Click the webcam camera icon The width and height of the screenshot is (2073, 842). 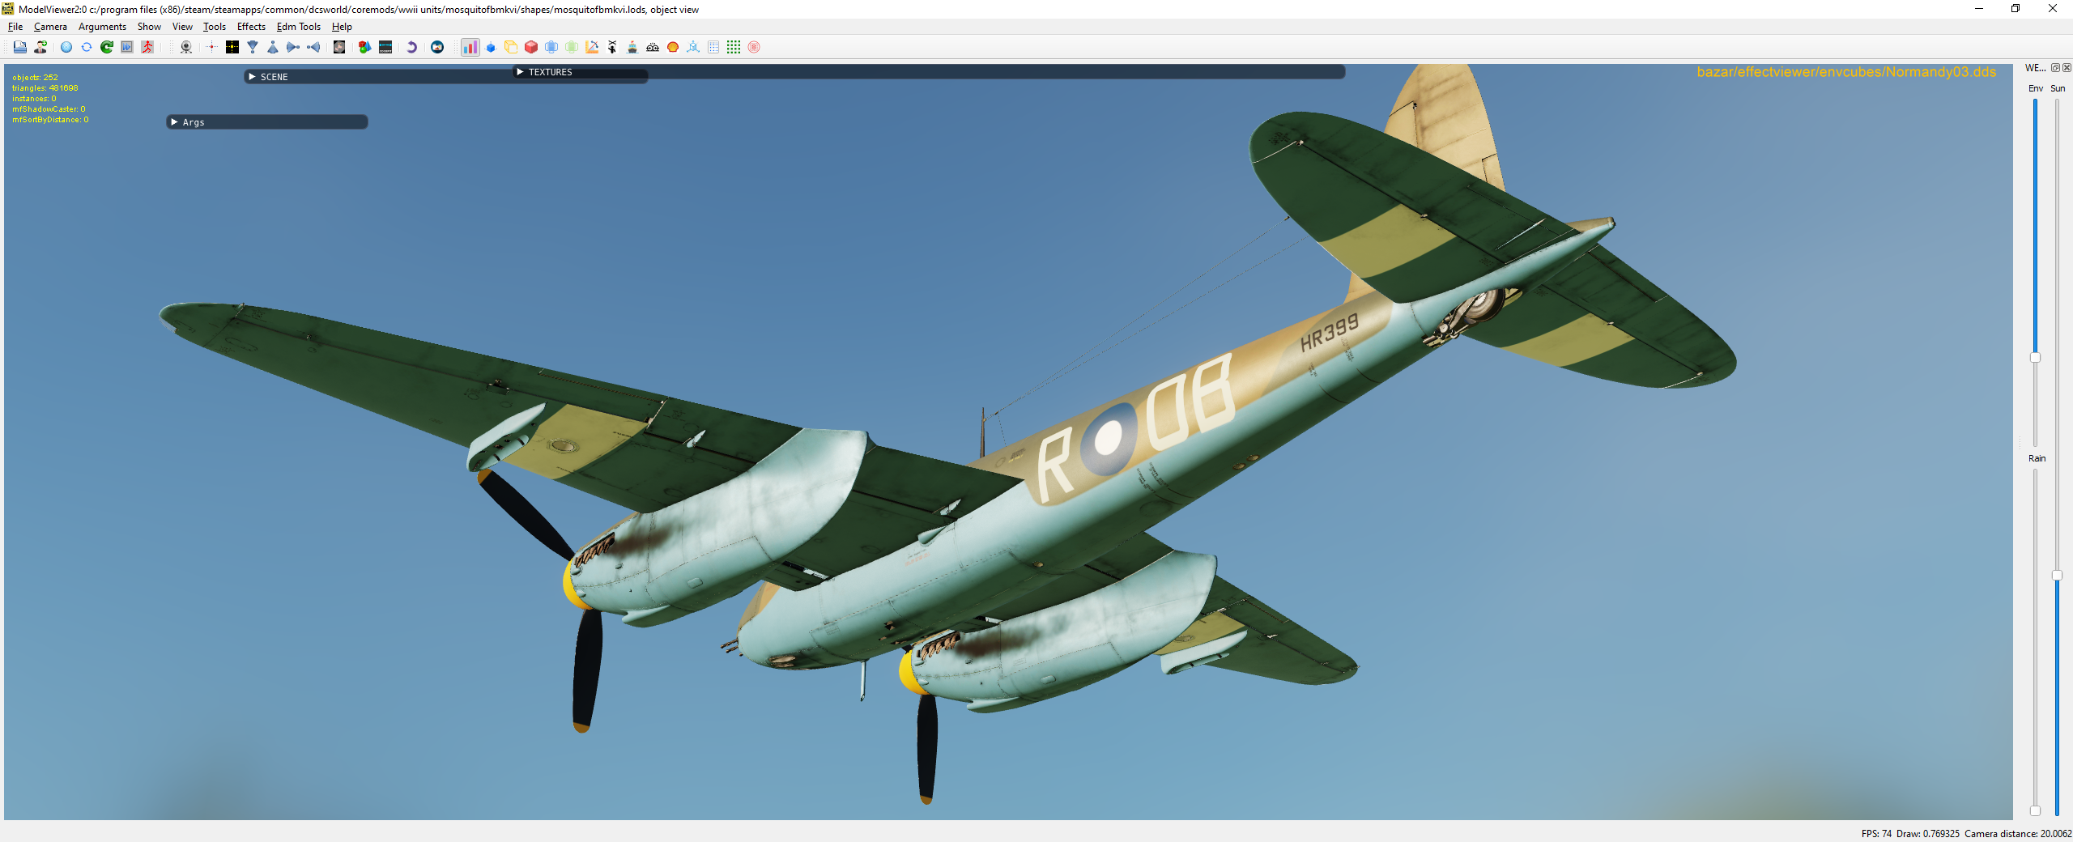pos(186,47)
